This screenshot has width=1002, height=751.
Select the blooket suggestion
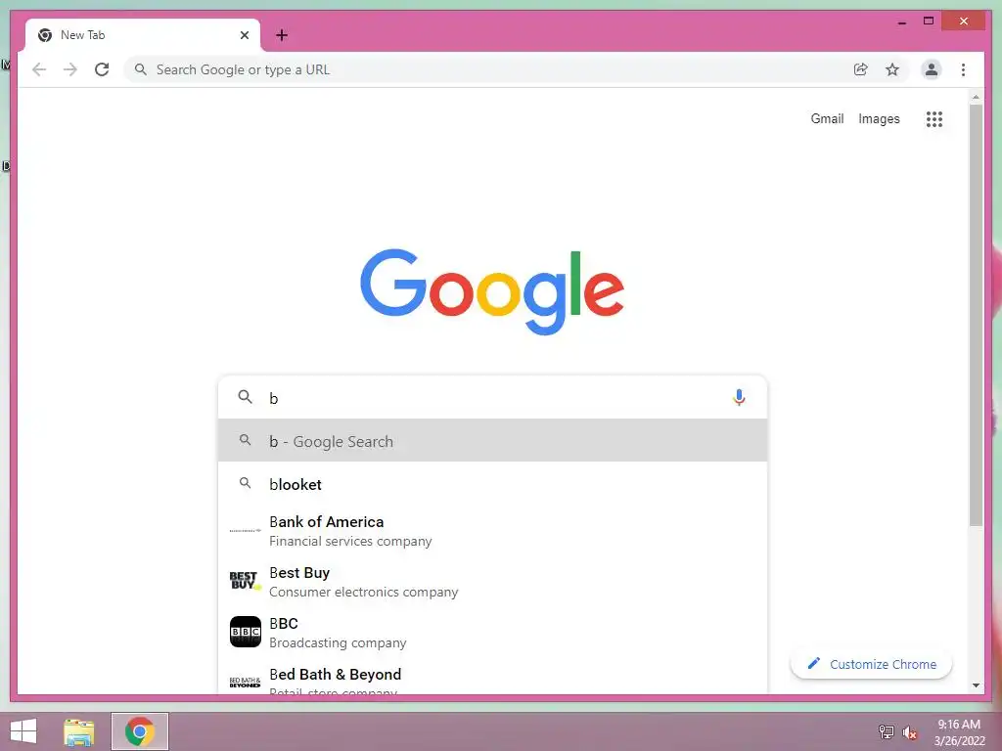click(x=493, y=484)
